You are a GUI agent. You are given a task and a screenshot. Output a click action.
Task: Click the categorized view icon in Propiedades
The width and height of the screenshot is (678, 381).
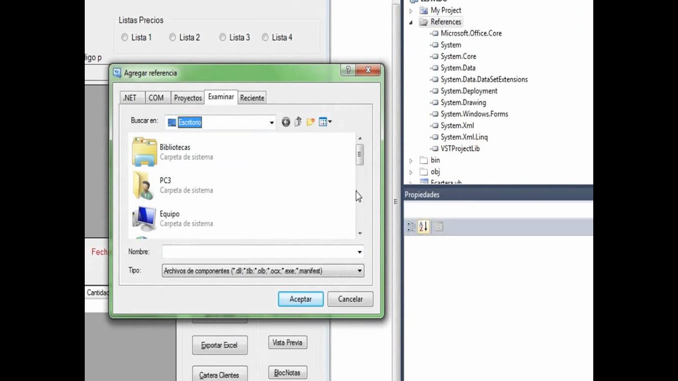pos(411,227)
